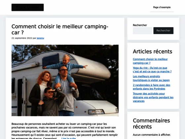185x139 pixels.
Task: Click the Commentaires récents heading
Action: click(151, 123)
